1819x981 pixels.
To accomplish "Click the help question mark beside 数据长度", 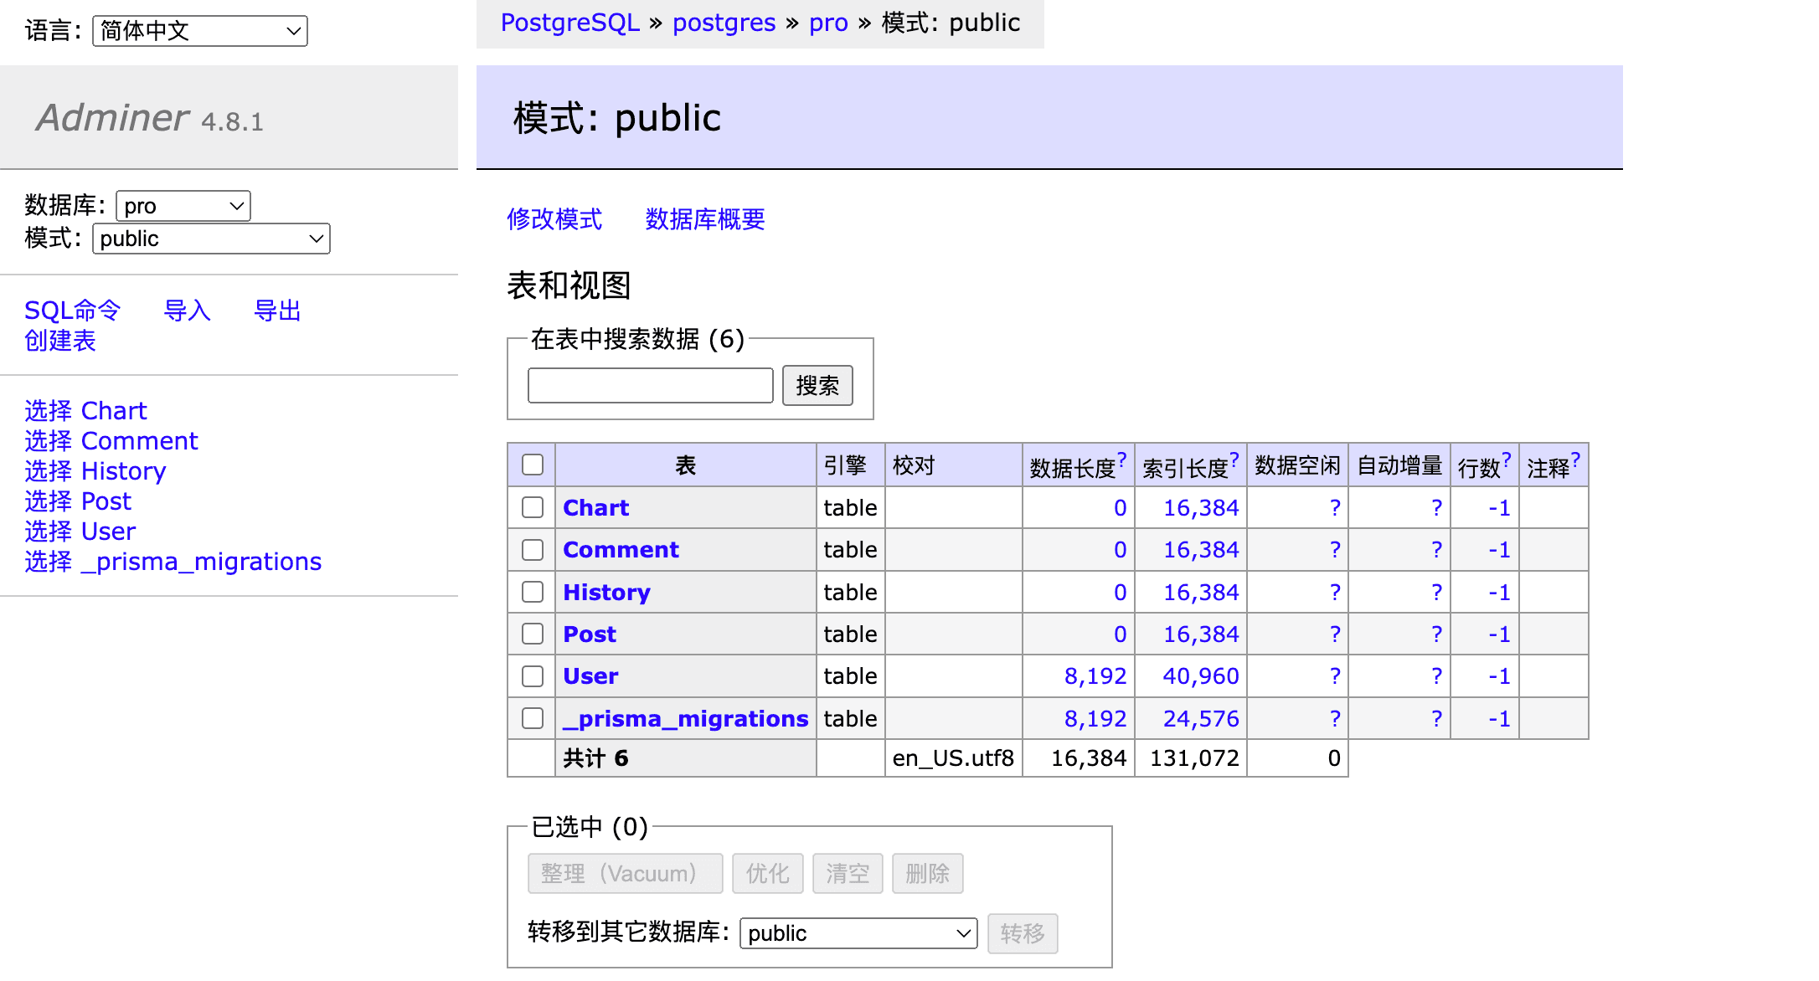I will 1122,458.
